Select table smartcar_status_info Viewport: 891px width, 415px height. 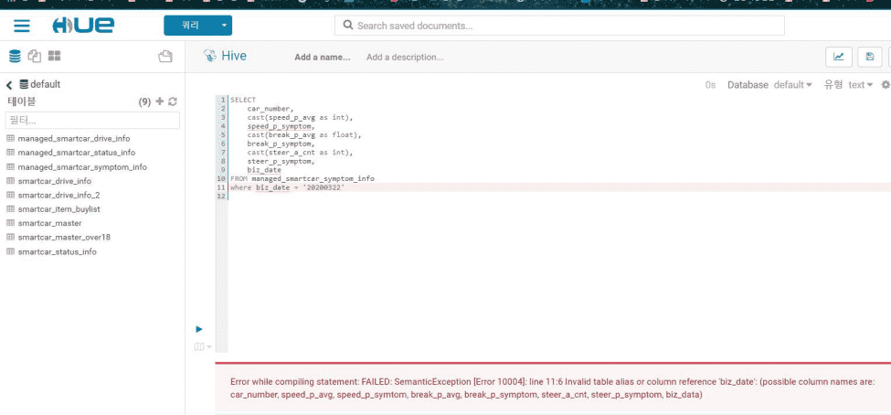(58, 252)
